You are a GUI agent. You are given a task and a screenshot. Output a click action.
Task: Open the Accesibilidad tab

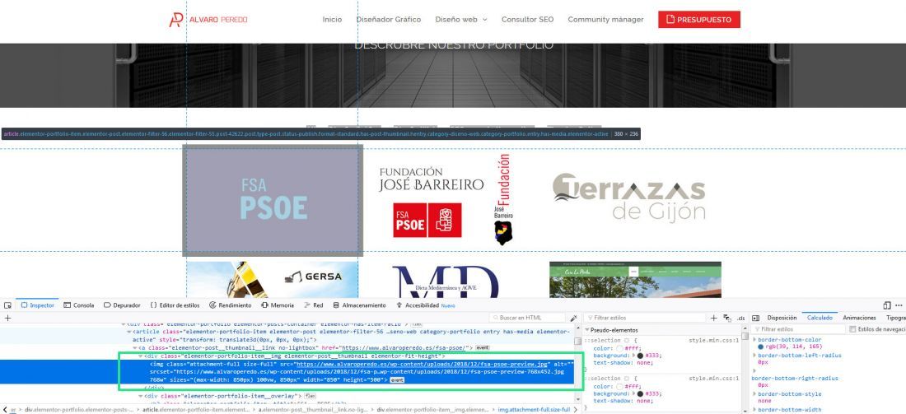click(x=425, y=305)
